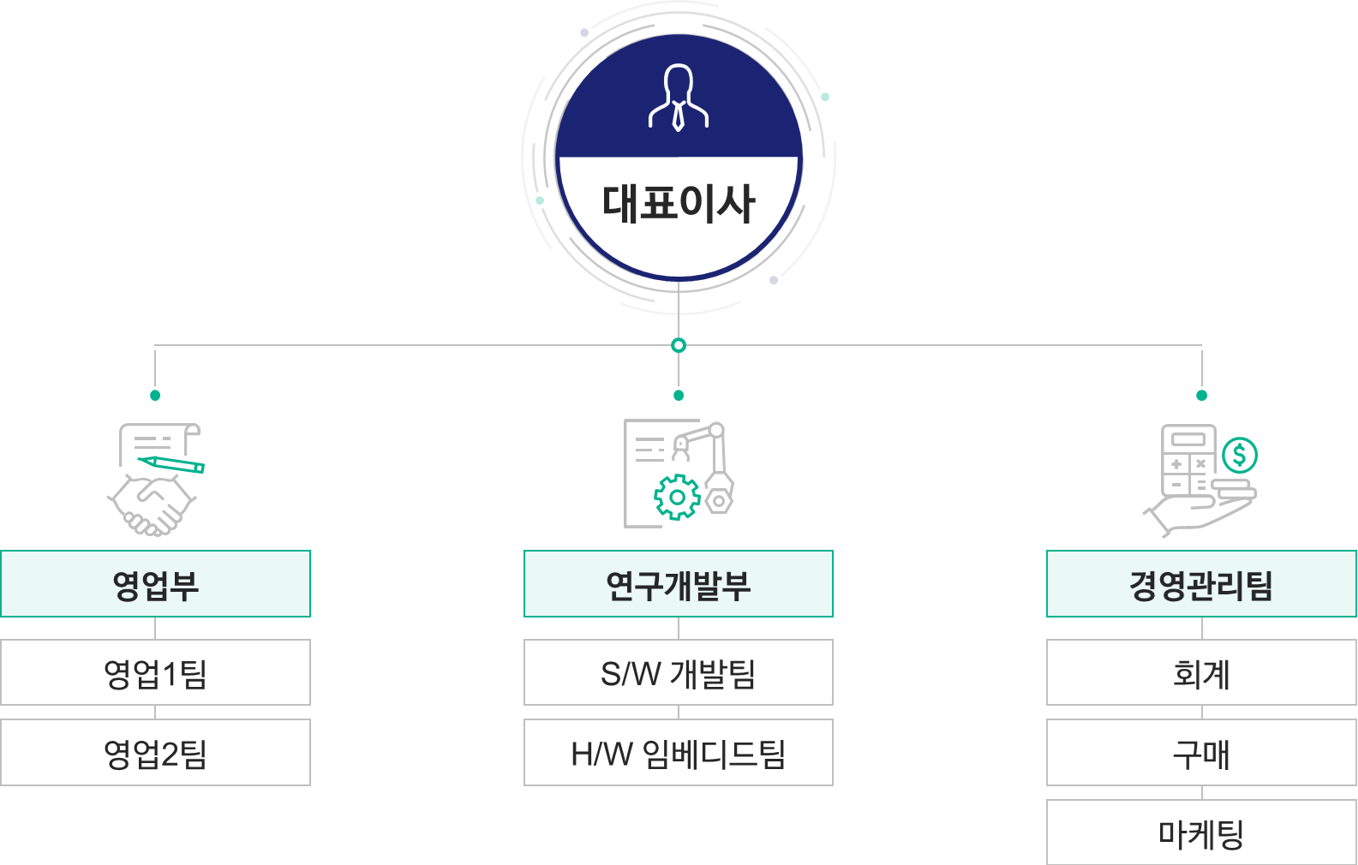Click the CEO person icon in the circle

tap(679, 98)
